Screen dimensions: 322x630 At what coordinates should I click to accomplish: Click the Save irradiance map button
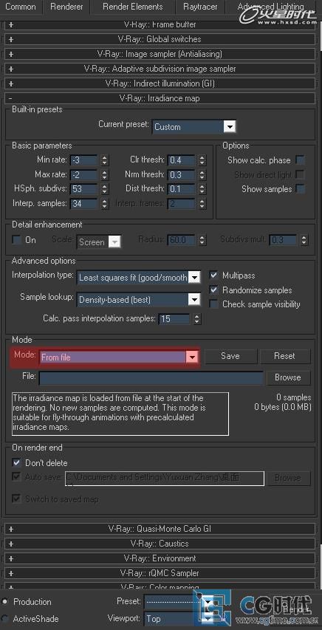[230, 356]
